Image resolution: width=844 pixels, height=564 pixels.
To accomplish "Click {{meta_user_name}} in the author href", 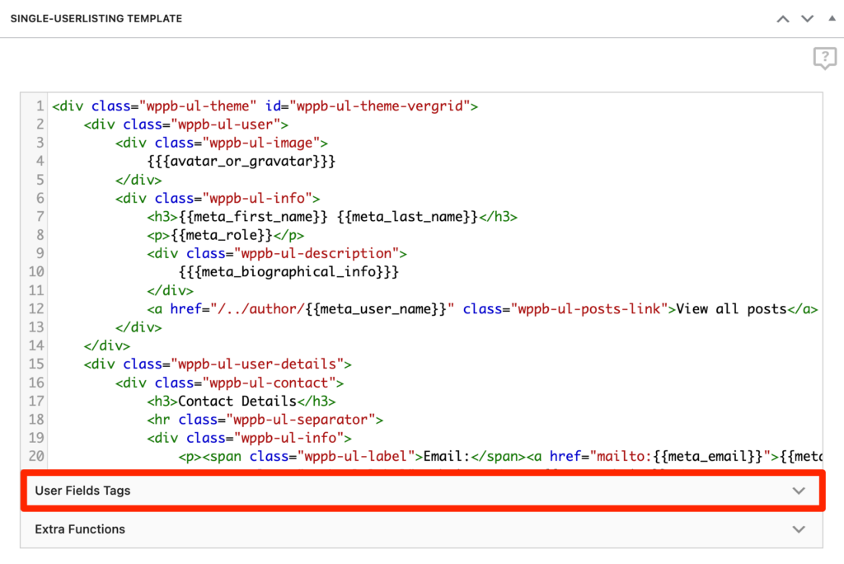I will (x=376, y=308).
